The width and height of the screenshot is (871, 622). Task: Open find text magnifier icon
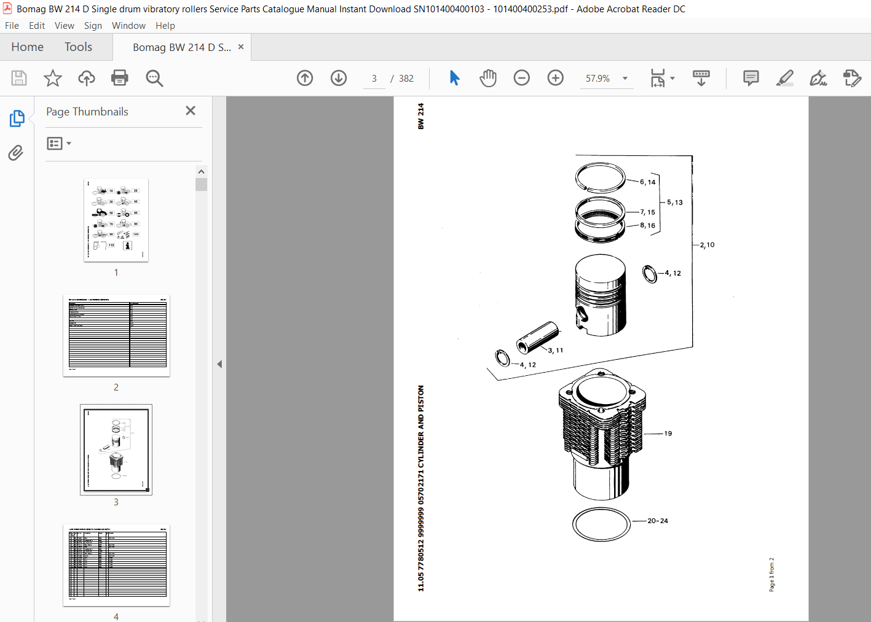point(154,78)
